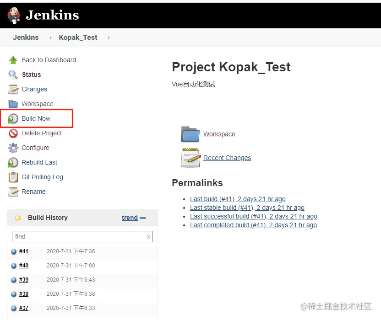381x320 pixels.
Task: Click the blue status ball for build #38
Action: 14,294
